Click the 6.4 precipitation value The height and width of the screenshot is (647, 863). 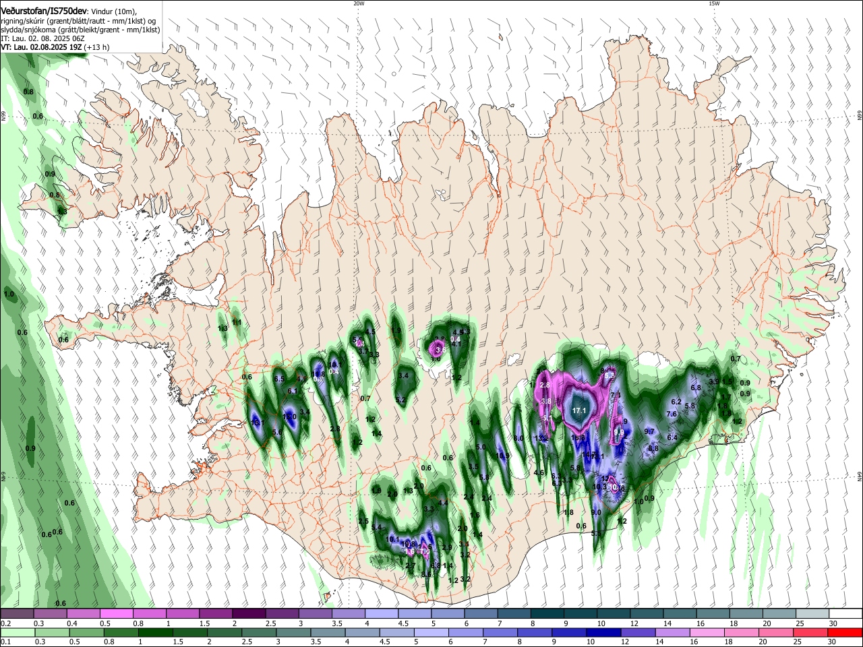[672, 437]
